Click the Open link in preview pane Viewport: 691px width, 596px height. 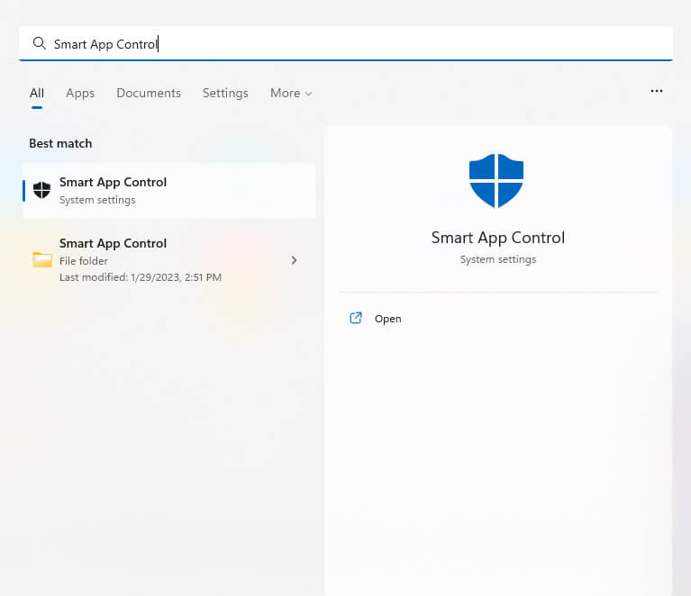click(388, 319)
